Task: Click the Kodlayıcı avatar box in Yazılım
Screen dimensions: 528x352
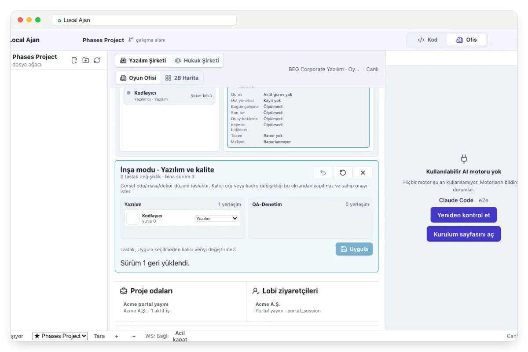Action: [133, 218]
